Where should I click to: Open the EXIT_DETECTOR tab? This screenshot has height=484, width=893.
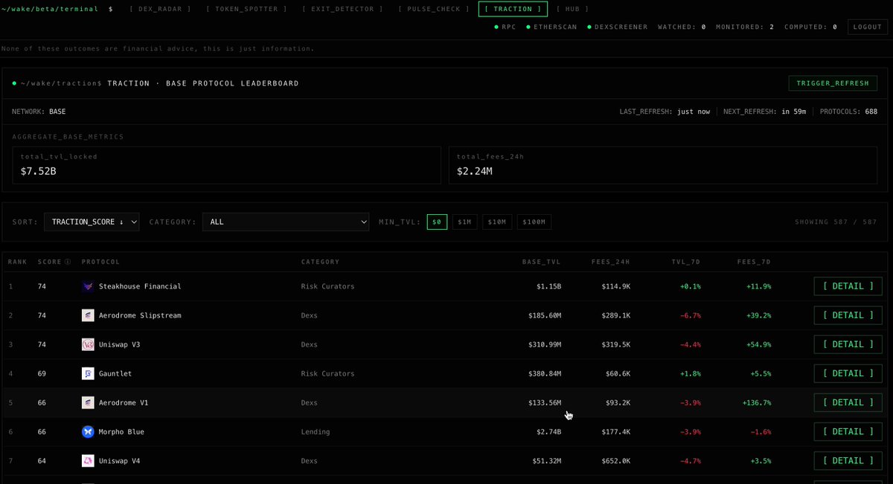tap(343, 9)
